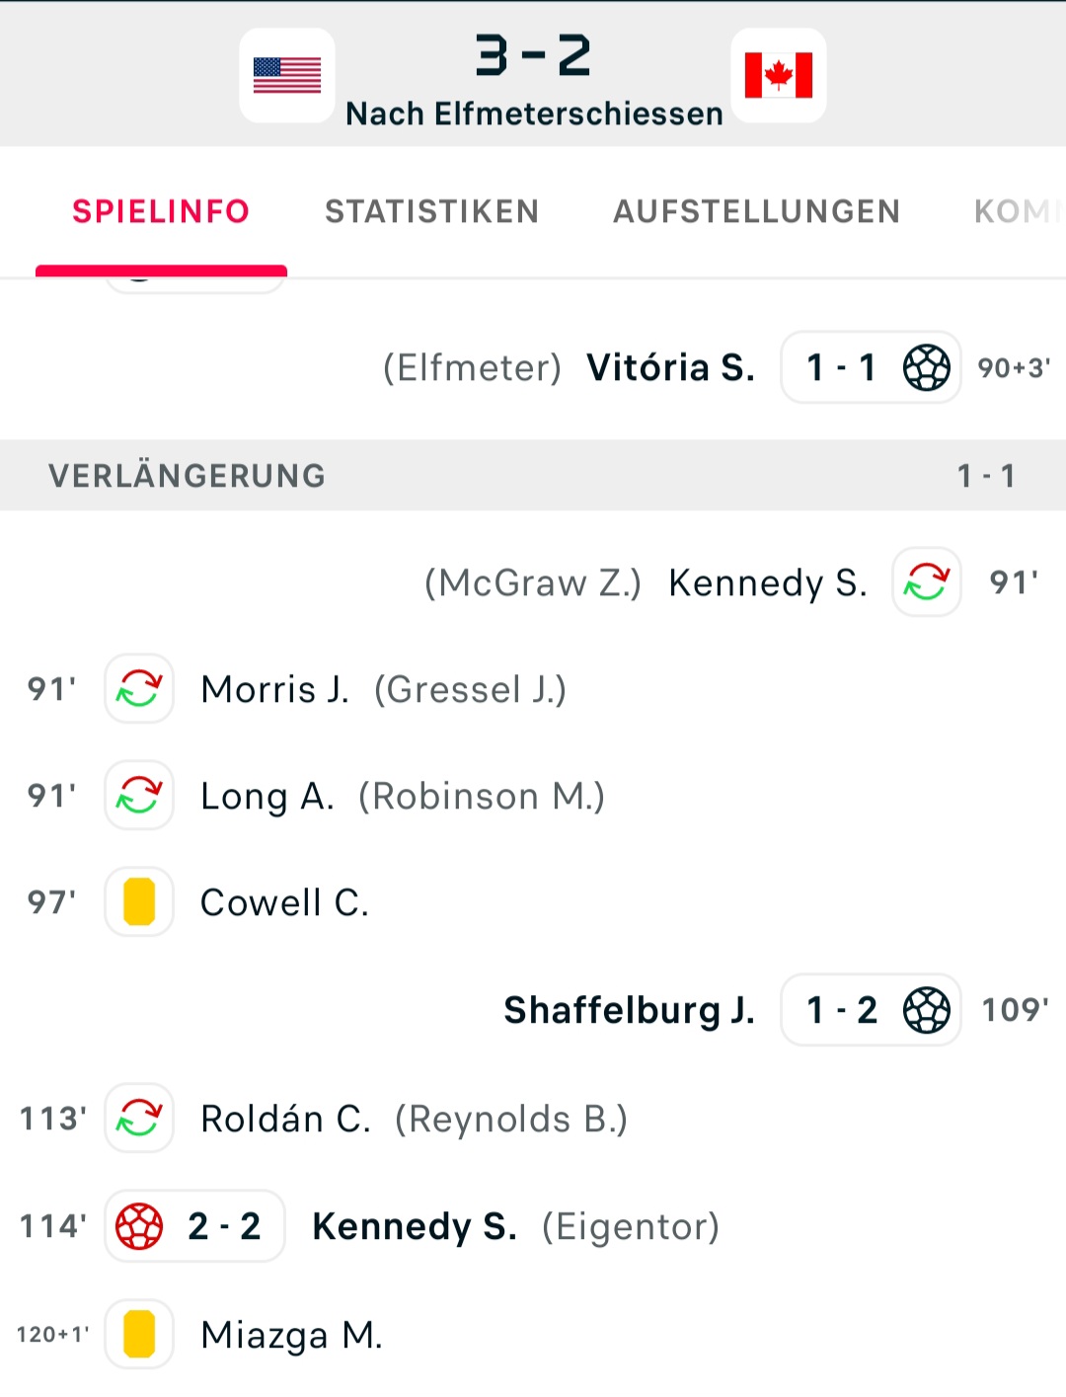Click the substitution icon beside Morris J.
This screenshot has width=1066, height=1397.
pyautogui.click(x=139, y=688)
